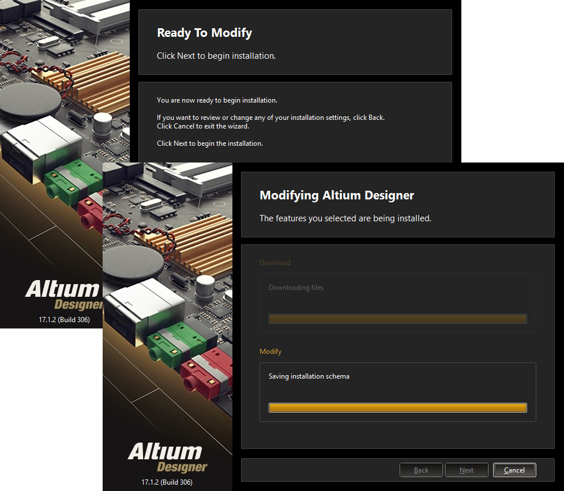Select the dimmed Download section label

(x=275, y=263)
